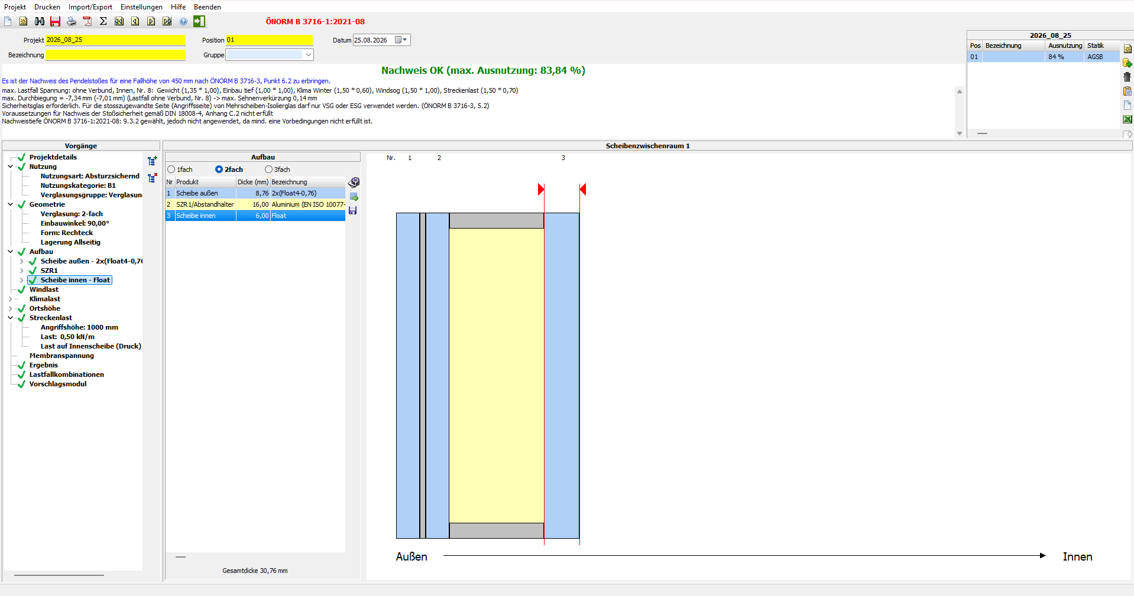Open the Projekt menu
This screenshot has height=596, width=1134.
[x=15, y=7]
